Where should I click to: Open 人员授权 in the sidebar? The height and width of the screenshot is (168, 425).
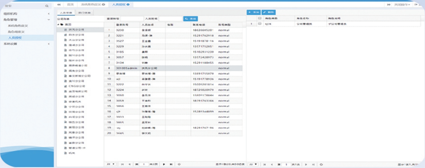15,38
